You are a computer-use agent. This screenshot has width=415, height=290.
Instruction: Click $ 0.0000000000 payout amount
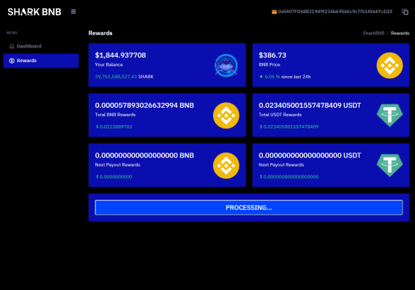(114, 177)
